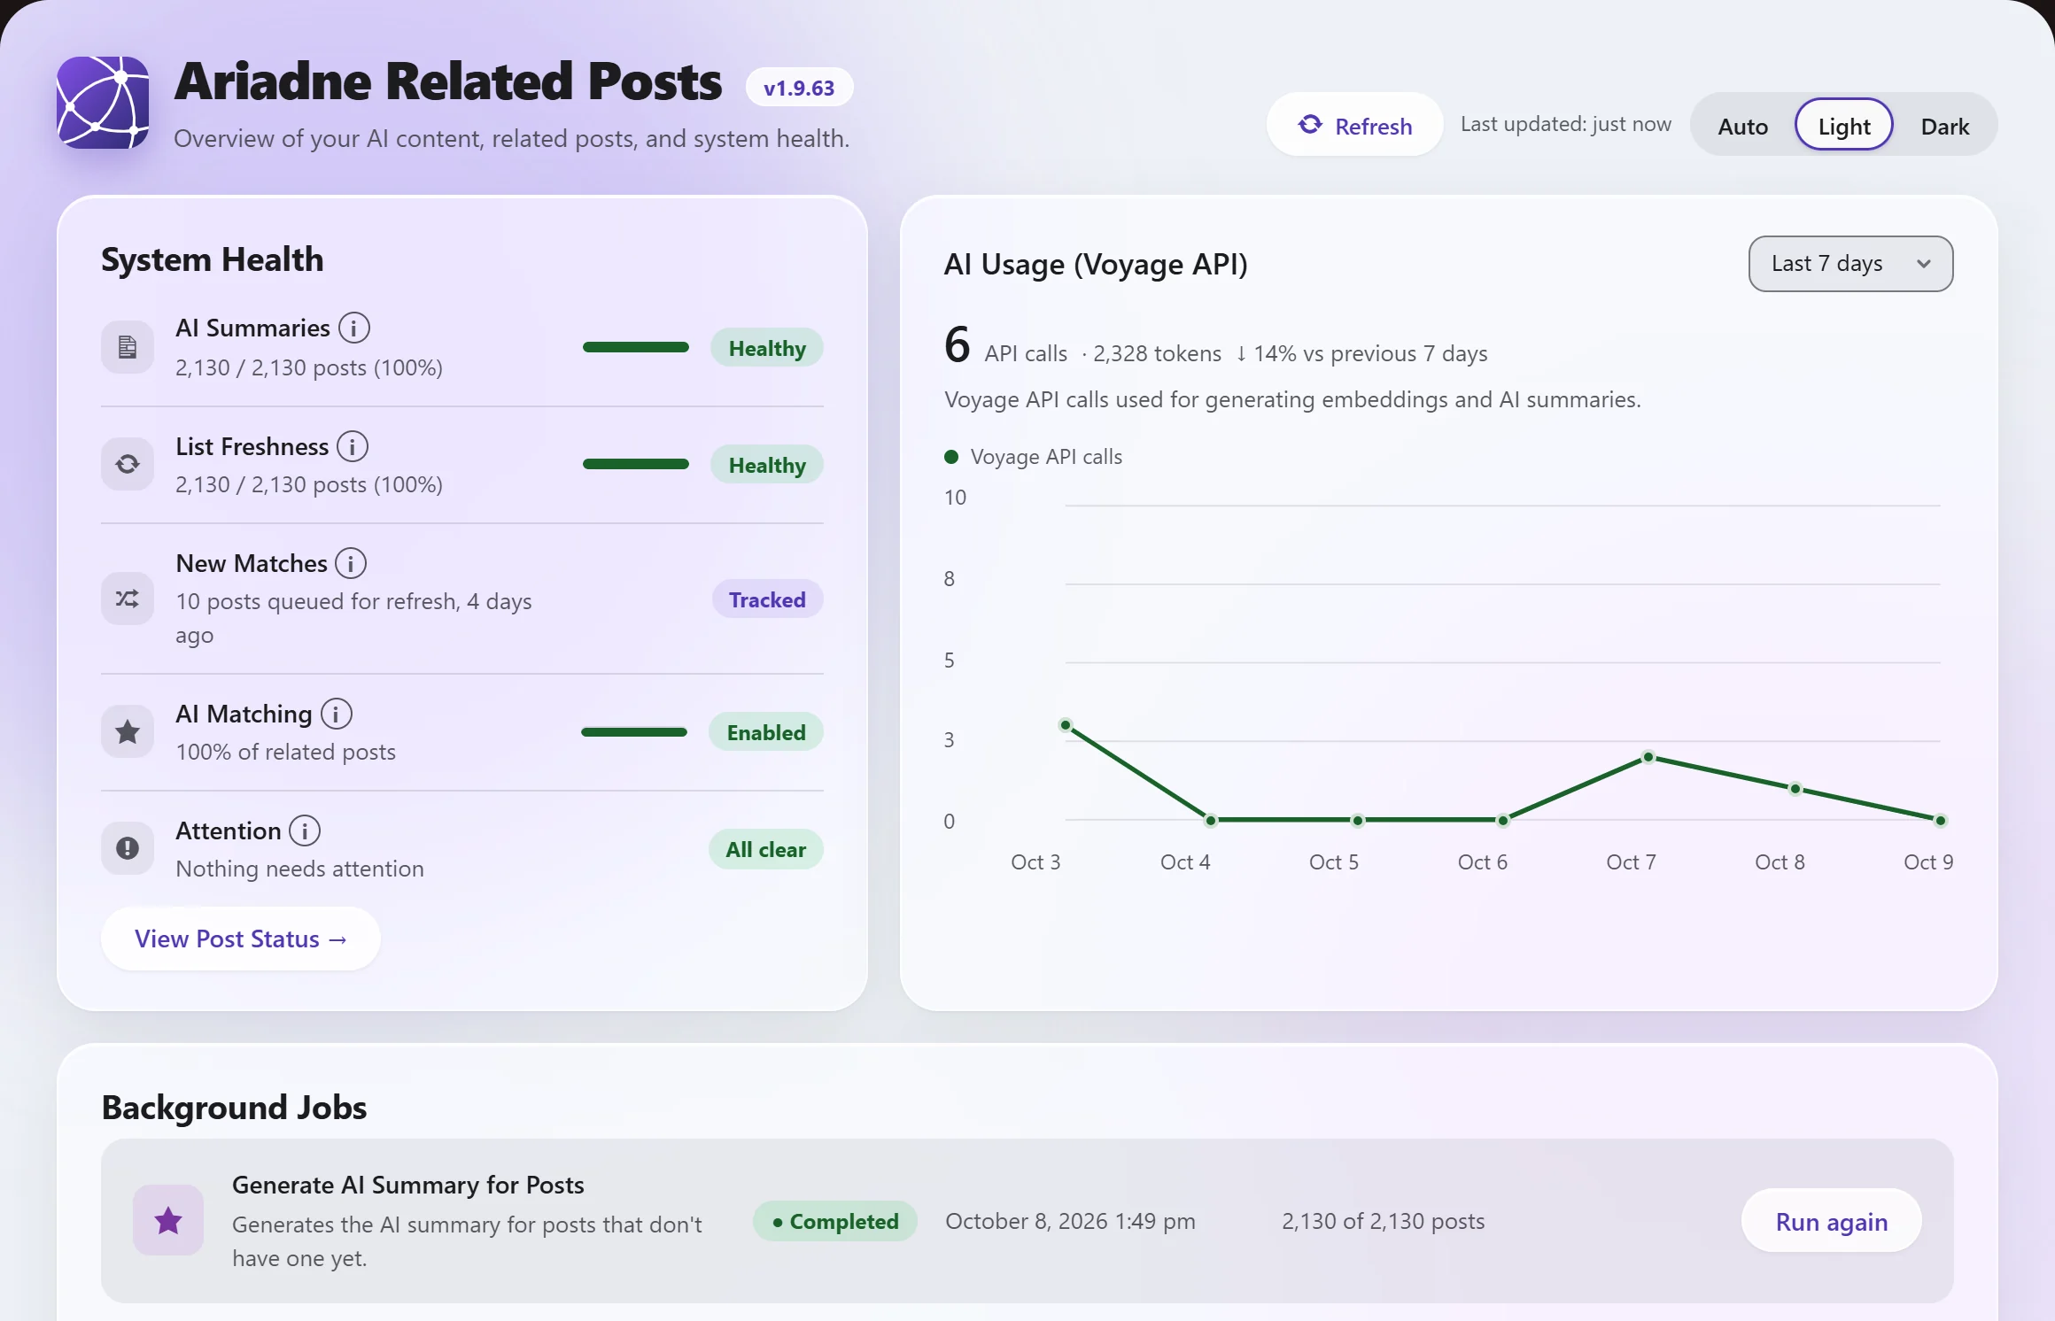Click the List Freshness progress bar
2055x1321 pixels.
click(x=636, y=464)
